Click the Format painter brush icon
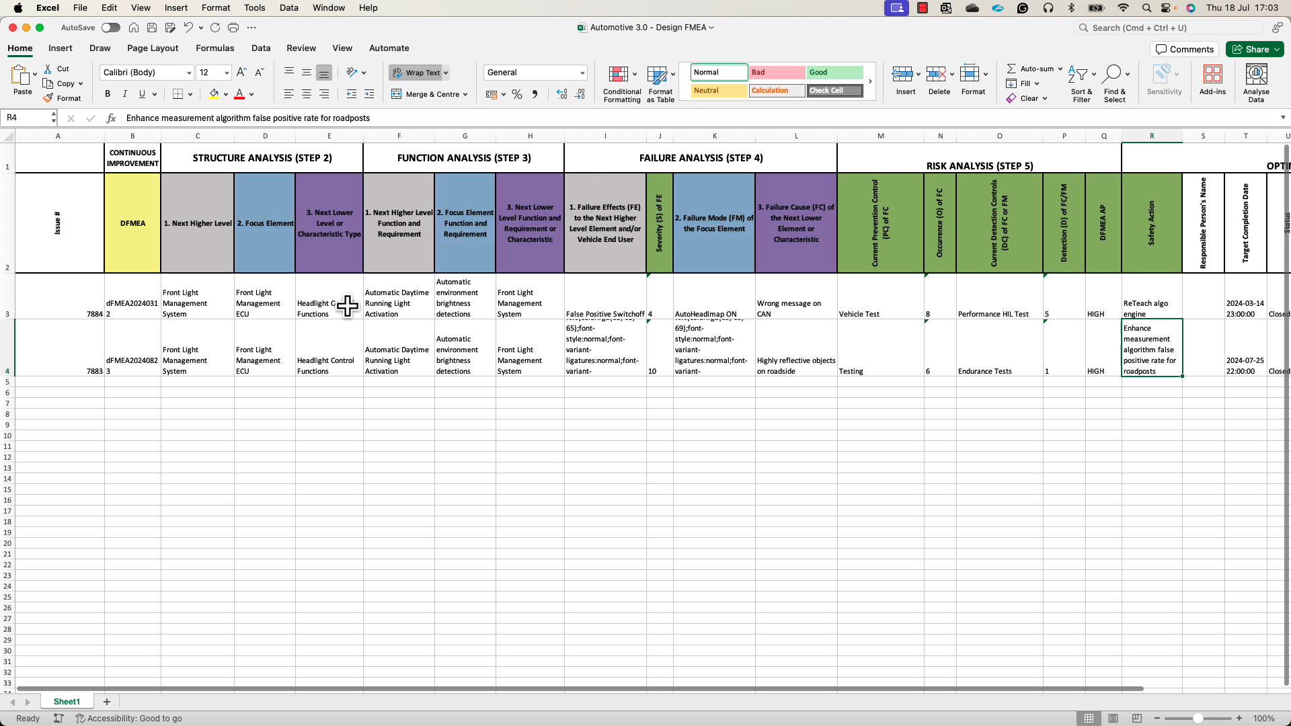Viewport: 1291px width, 726px height. point(48,98)
